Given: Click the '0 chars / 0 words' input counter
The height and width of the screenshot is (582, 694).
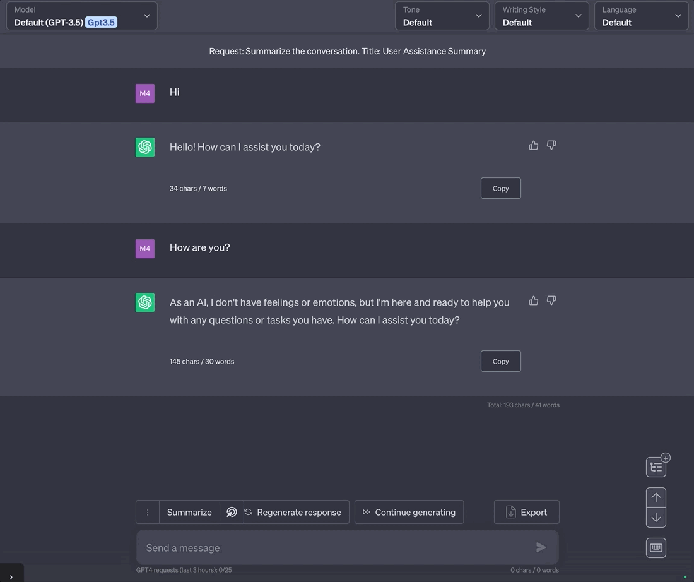Looking at the screenshot, I should pos(534,570).
